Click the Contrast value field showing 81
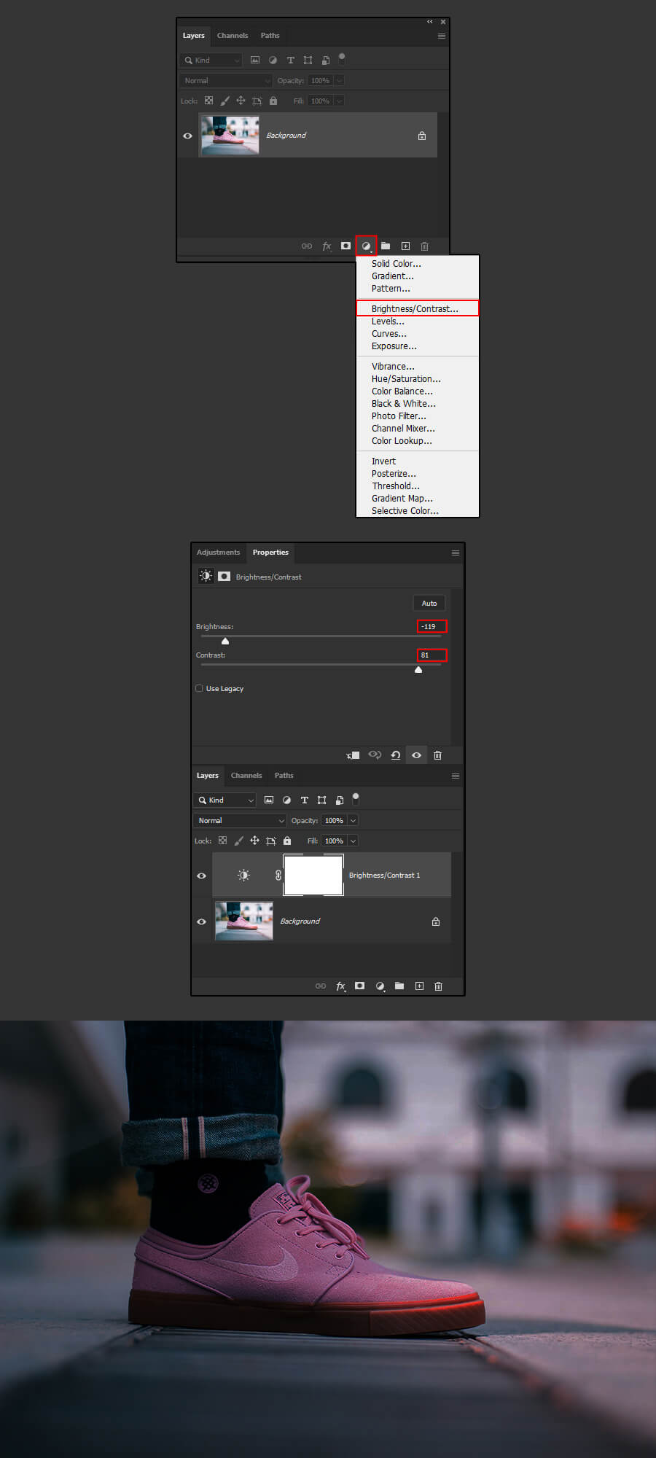The width and height of the screenshot is (656, 1458). tap(432, 655)
